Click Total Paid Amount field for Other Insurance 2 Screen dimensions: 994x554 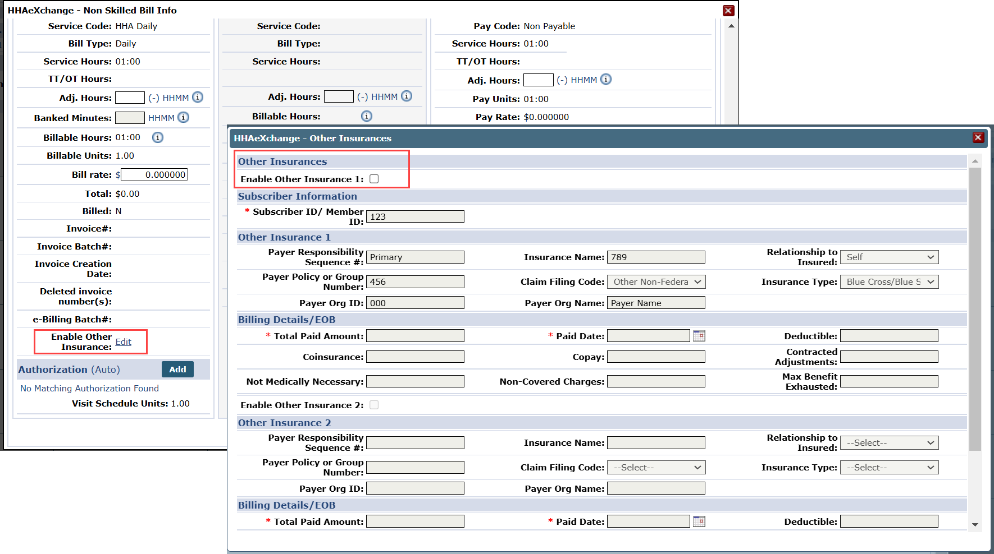pyautogui.click(x=415, y=521)
